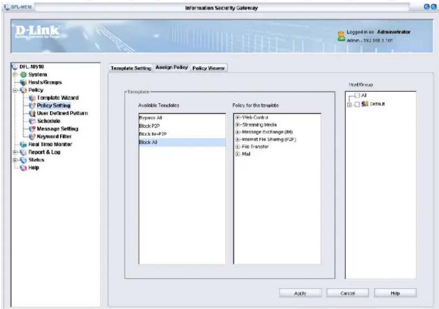Click the green System gear icon
This screenshot has width=439, height=309.
point(23,75)
